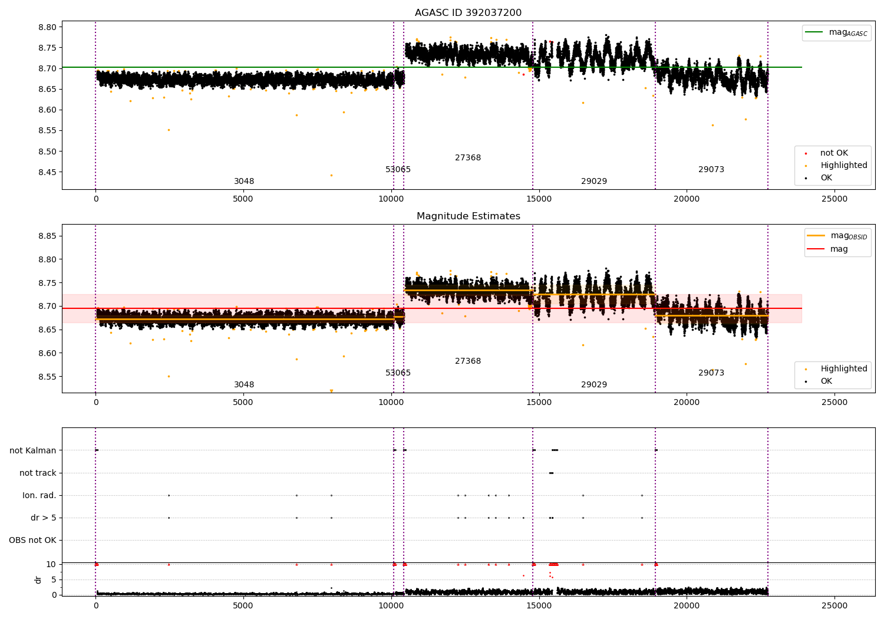The image size is (884, 619).
Task: Click the 25000 x-tick under bottom plot
Action: point(834,606)
